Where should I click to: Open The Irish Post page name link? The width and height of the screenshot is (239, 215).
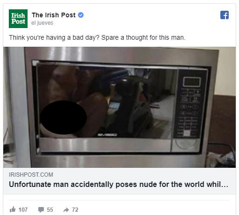(x=54, y=15)
